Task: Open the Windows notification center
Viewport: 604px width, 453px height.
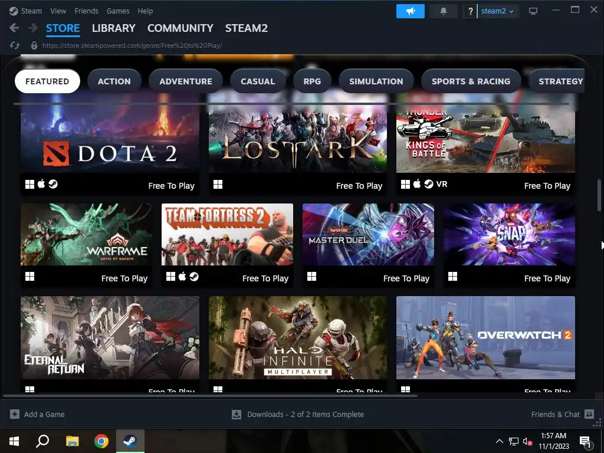Action: pyautogui.click(x=586, y=441)
